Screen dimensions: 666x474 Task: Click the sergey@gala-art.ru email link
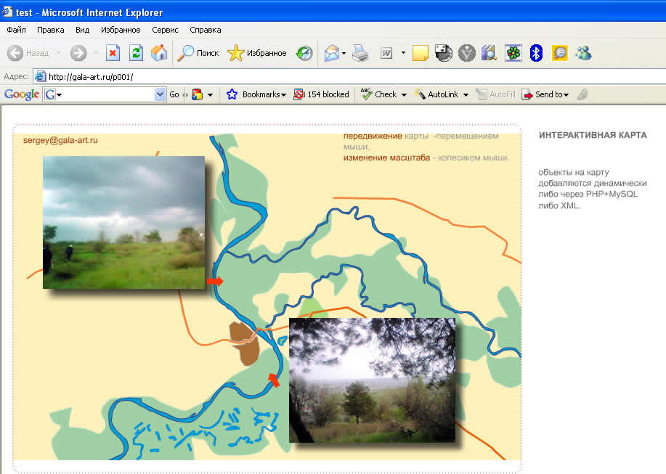(60, 140)
